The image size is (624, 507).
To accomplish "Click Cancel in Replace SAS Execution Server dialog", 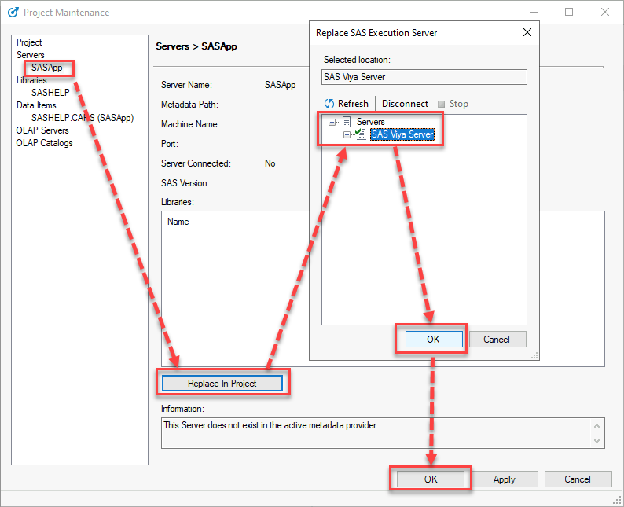I will coord(497,340).
